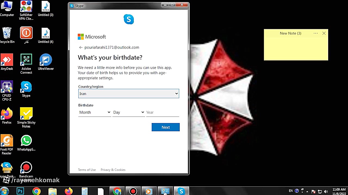Close the New Note (3) sticky note

[324, 33]
